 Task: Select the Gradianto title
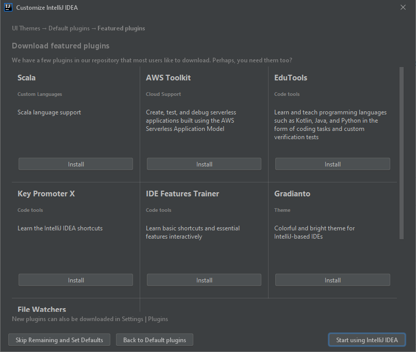coord(292,194)
